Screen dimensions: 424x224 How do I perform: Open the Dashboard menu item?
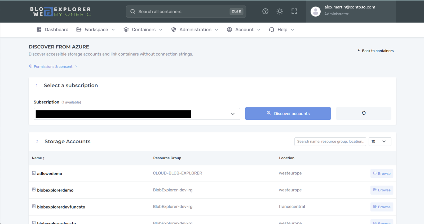(52, 30)
